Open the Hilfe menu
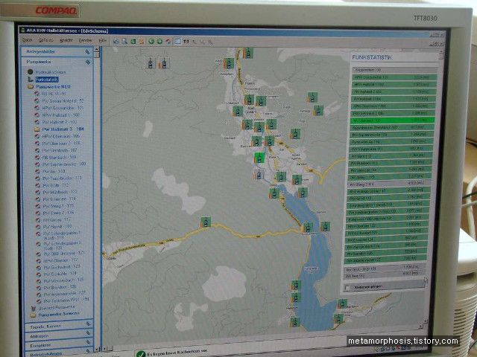Viewport: 477px width, 357px height. (x=102, y=40)
